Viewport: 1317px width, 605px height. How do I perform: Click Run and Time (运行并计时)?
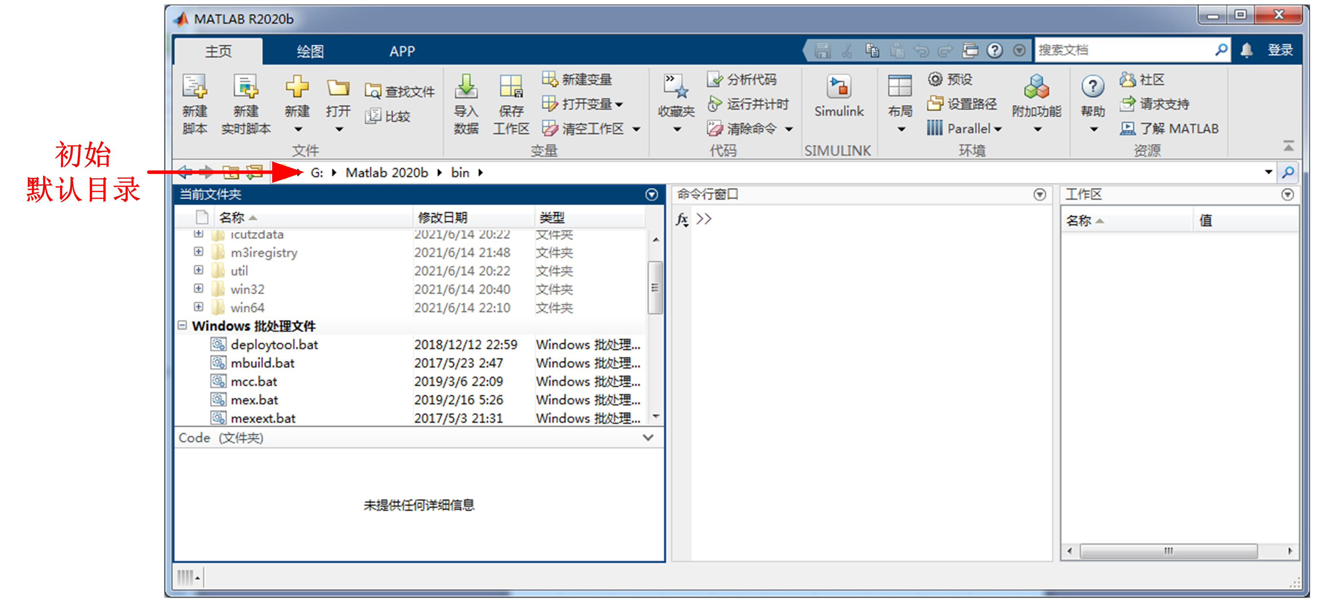coord(748,104)
